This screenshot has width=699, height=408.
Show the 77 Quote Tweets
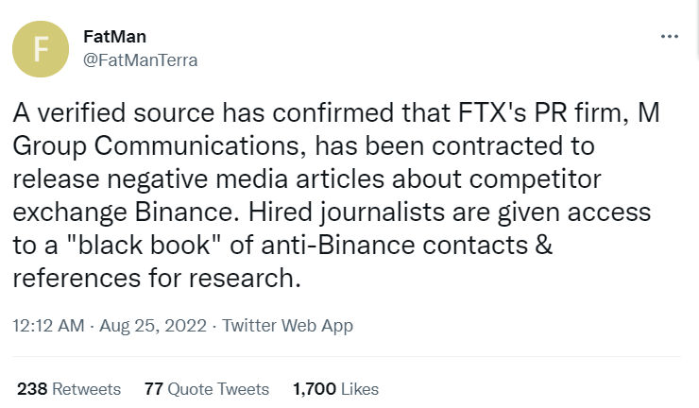pos(206,388)
